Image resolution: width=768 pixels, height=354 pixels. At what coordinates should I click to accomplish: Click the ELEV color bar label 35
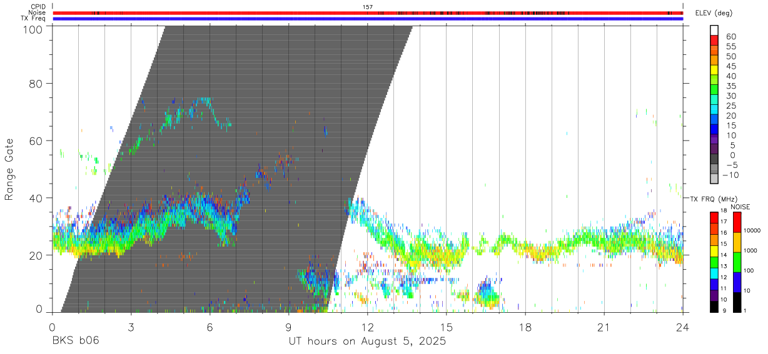(731, 86)
